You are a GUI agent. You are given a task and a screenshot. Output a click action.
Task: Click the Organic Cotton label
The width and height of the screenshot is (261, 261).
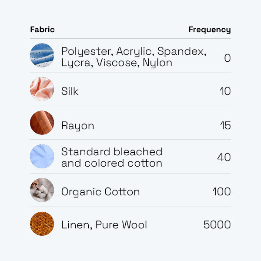coord(100,192)
